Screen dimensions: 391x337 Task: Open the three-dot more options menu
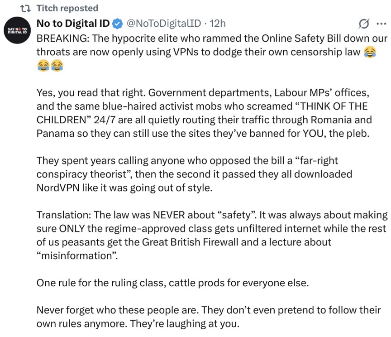click(x=381, y=23)
